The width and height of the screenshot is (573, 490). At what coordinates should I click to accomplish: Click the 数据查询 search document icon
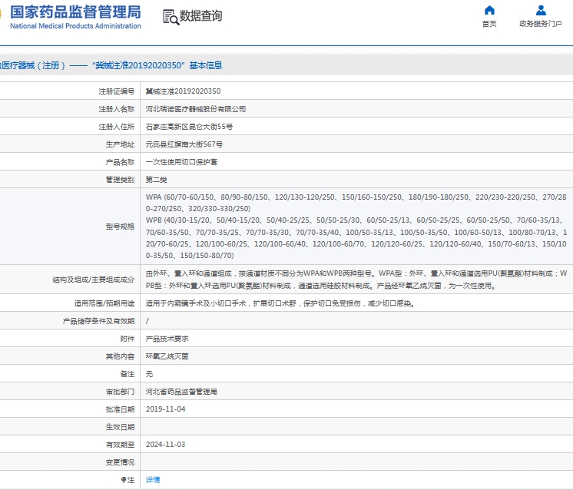pyautogui.click(x=171, y=17)
